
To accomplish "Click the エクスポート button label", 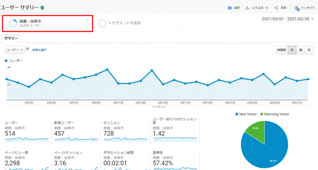I will click(x=260, y=8).
